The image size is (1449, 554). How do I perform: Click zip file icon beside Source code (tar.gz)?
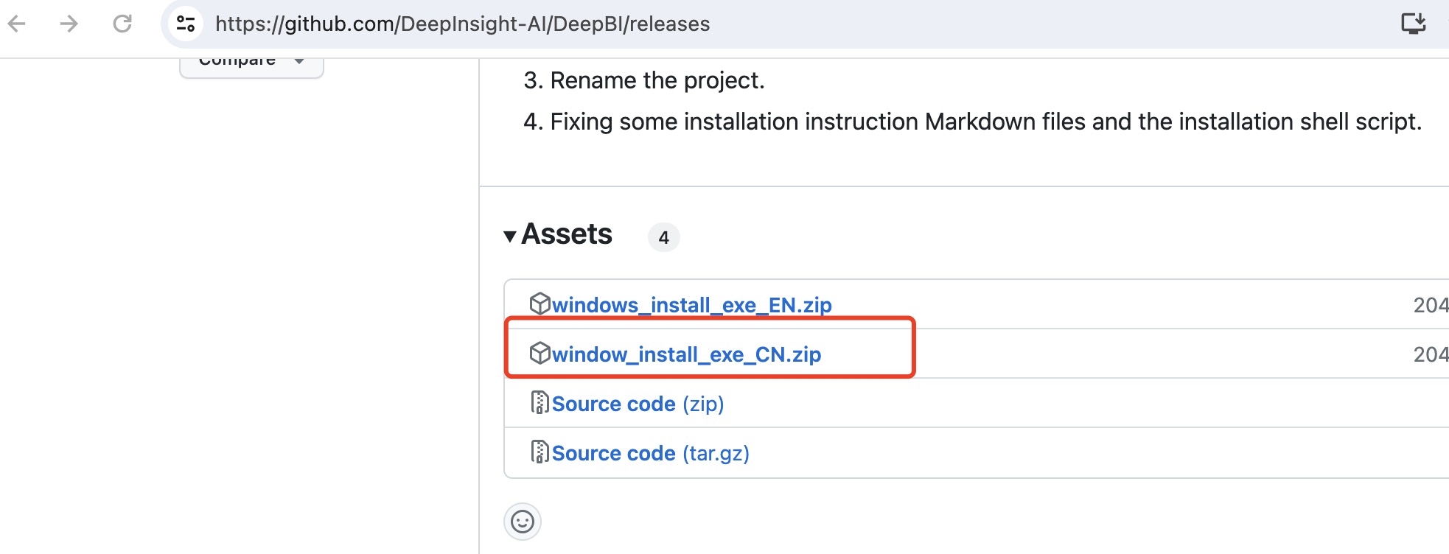tap(540, 452)
